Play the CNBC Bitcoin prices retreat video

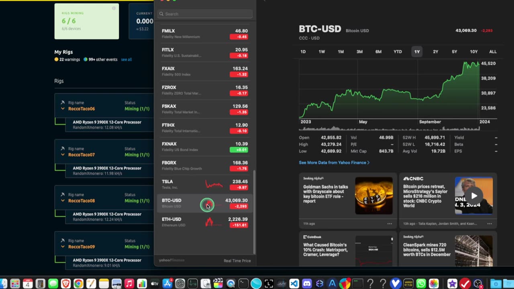pyautogui.click(x=474, y=196)
